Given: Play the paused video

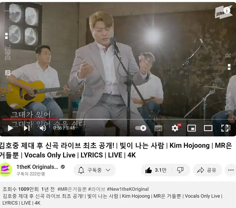Looking at the screenshot, I should point(10,128).
